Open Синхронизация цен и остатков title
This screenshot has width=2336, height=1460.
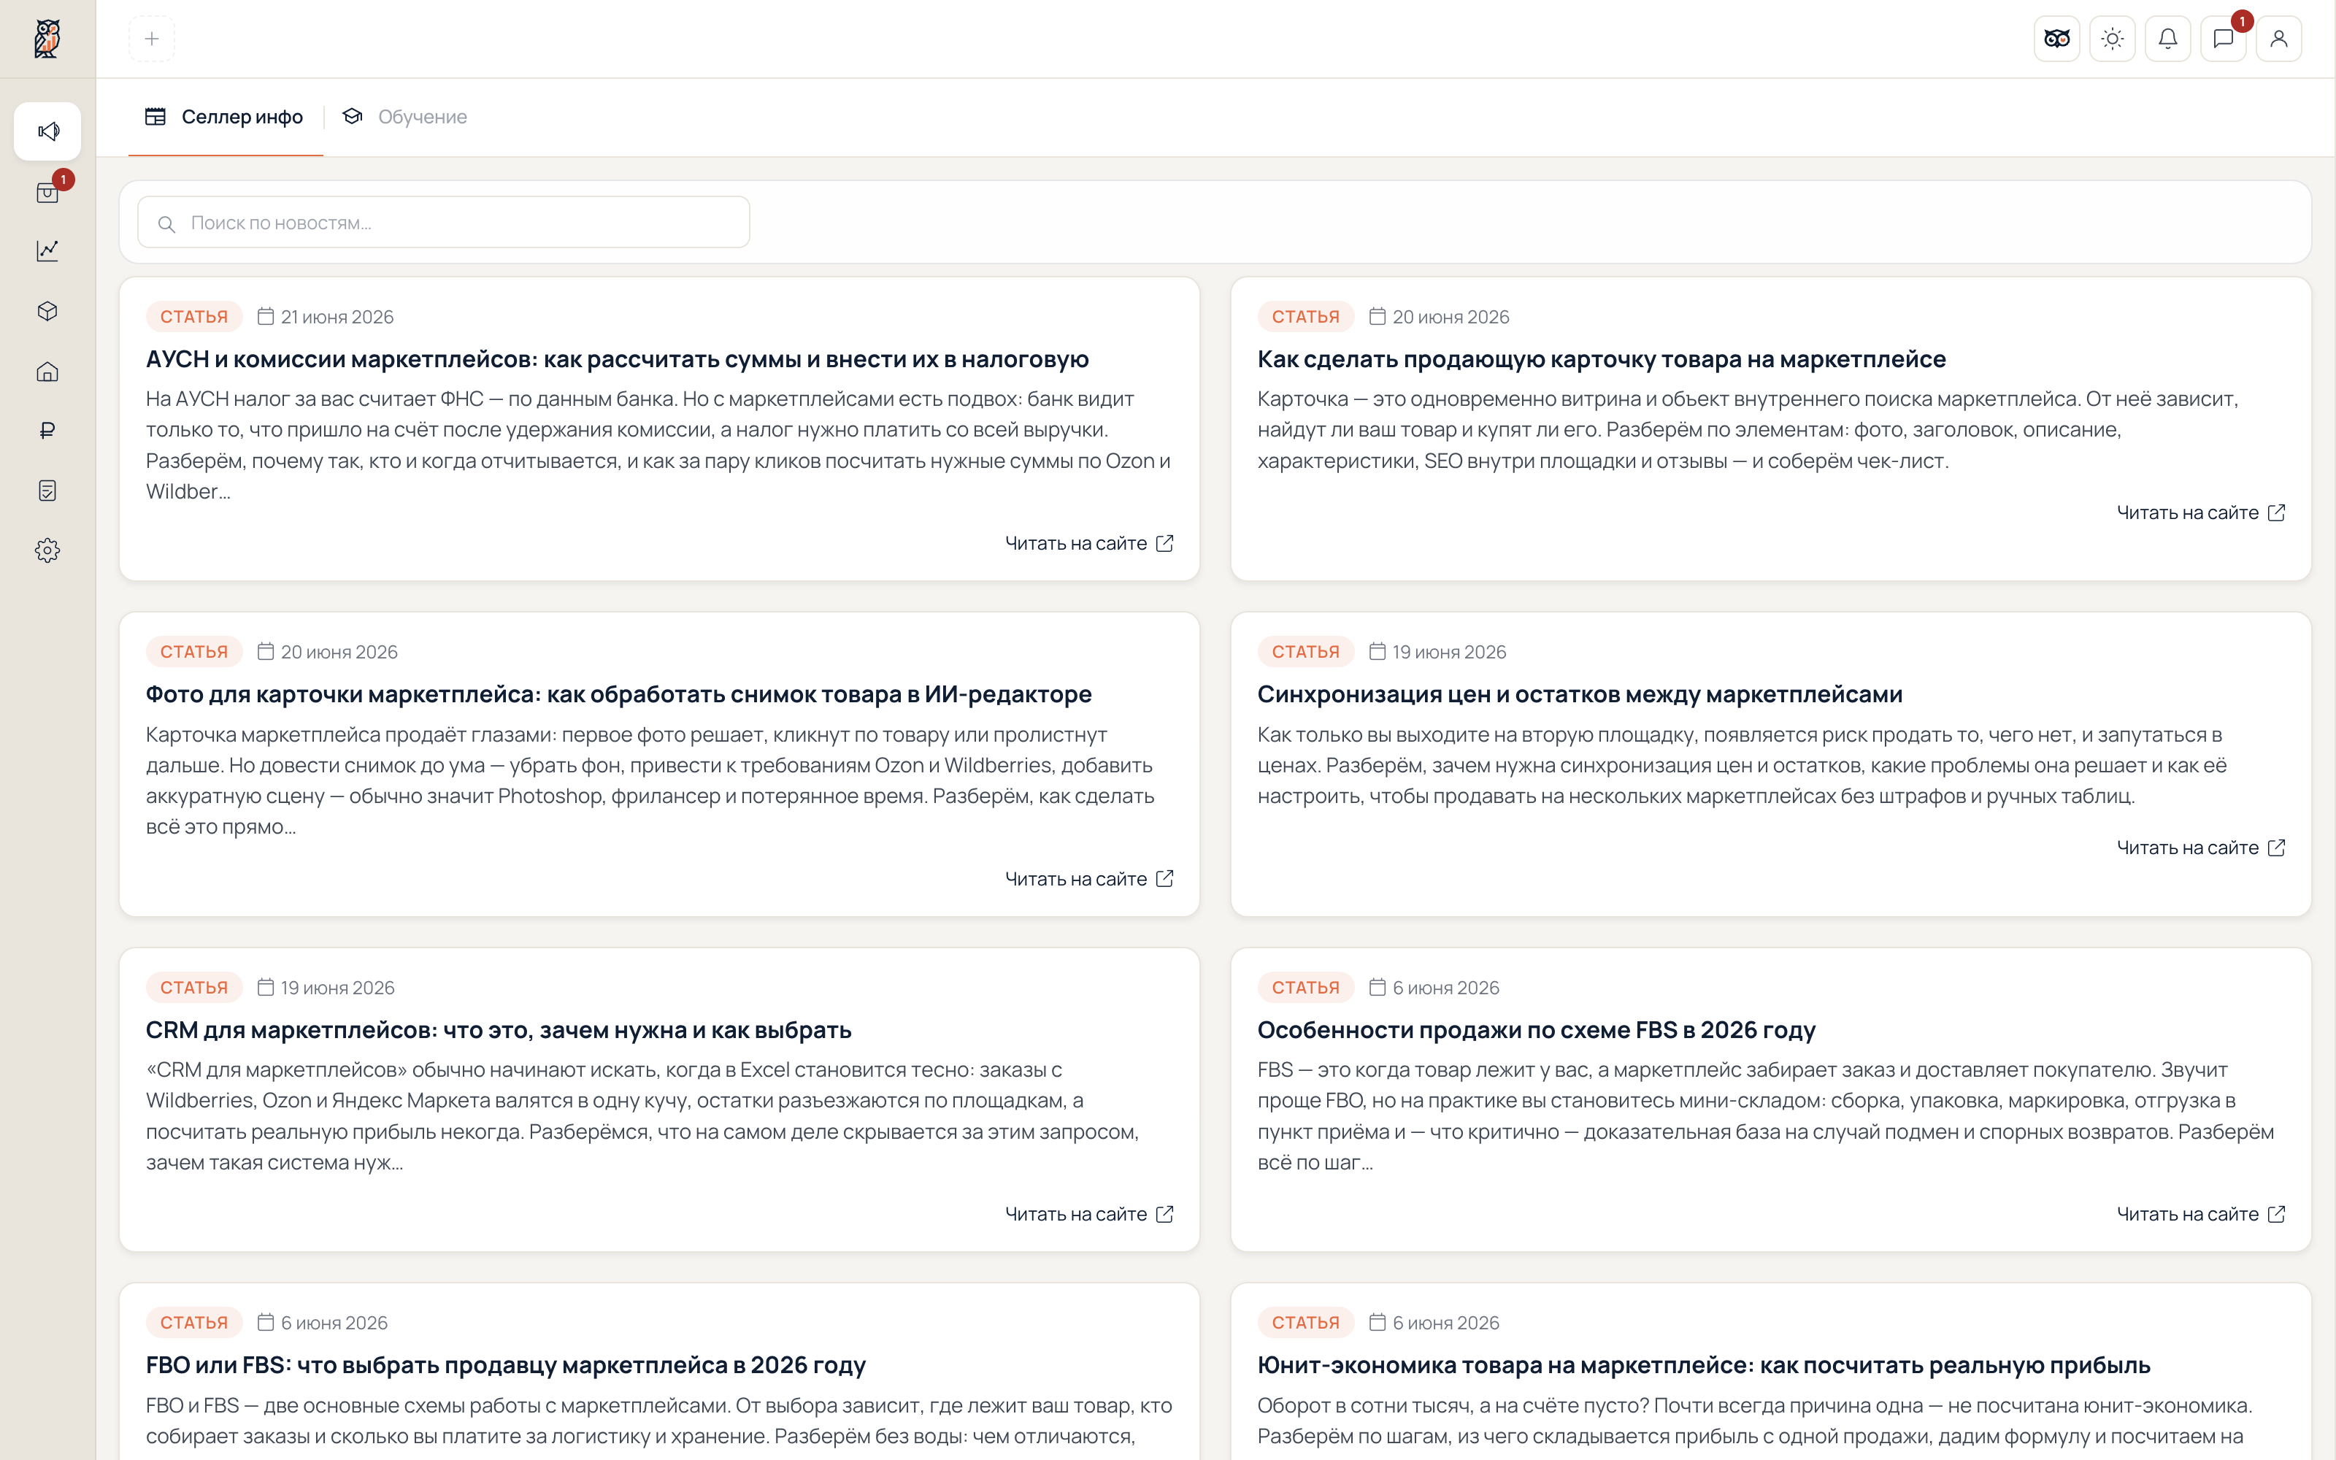point(1579,694)
